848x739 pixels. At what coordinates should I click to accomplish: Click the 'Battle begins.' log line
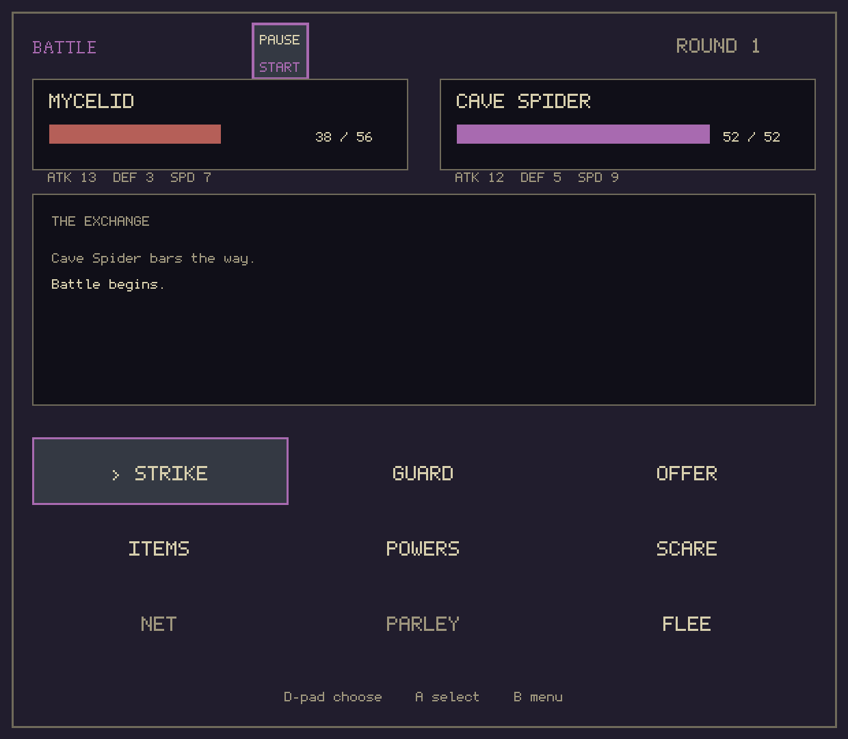click(108, 284)
